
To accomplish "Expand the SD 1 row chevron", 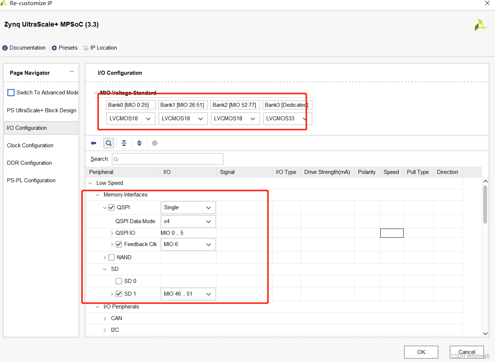I will click(x=112, y=294).
